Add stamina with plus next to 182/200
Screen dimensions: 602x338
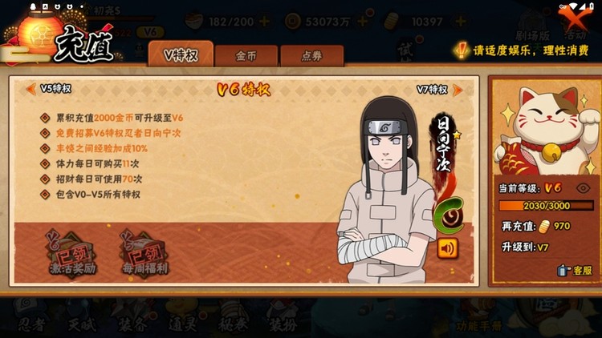pos(265,22)
